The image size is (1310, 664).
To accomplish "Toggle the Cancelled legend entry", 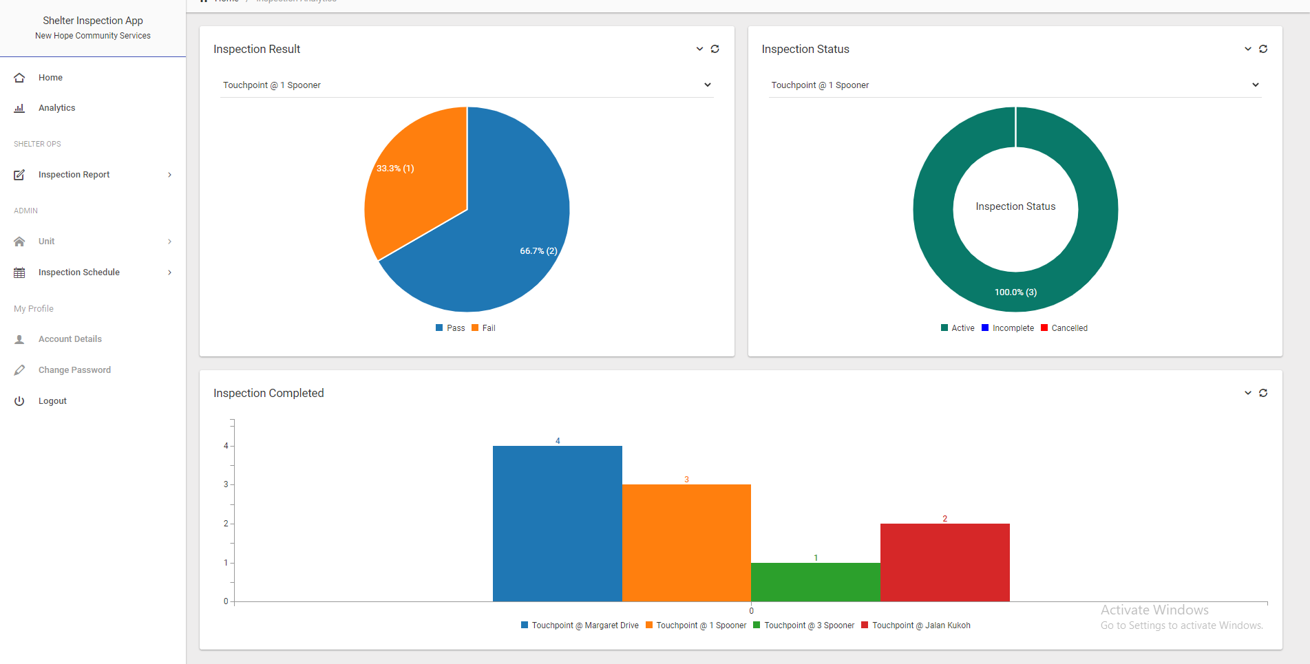I will pyautogui.click(x=1064, y=328).
